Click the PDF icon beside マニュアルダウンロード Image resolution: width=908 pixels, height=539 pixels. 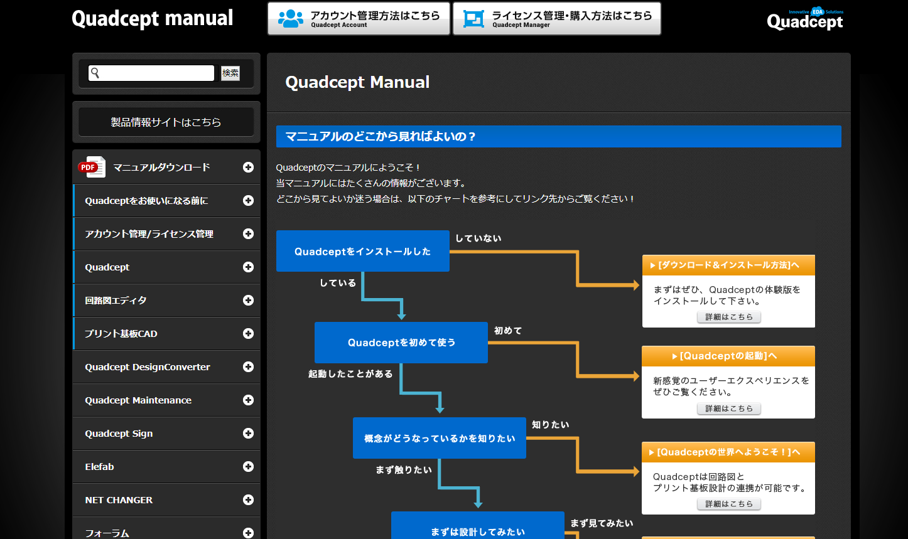click(92, 167)
